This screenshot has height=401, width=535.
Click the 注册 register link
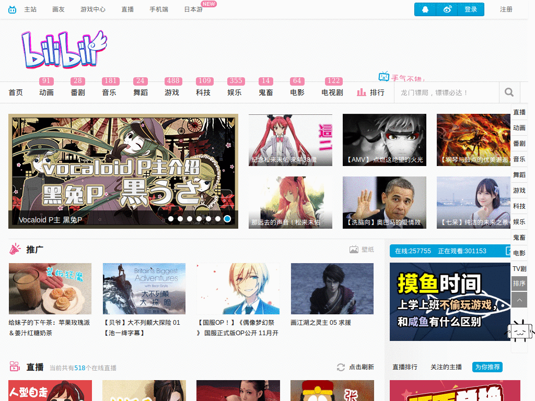pos(506,9)
